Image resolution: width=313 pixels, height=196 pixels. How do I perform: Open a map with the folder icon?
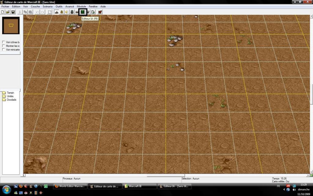(8, 12)
